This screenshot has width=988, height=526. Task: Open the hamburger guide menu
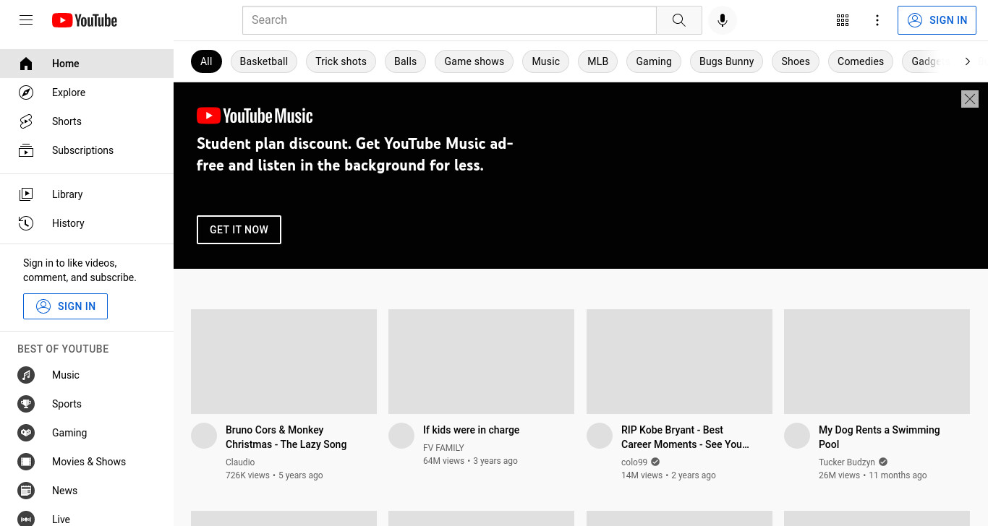(26, 20)
